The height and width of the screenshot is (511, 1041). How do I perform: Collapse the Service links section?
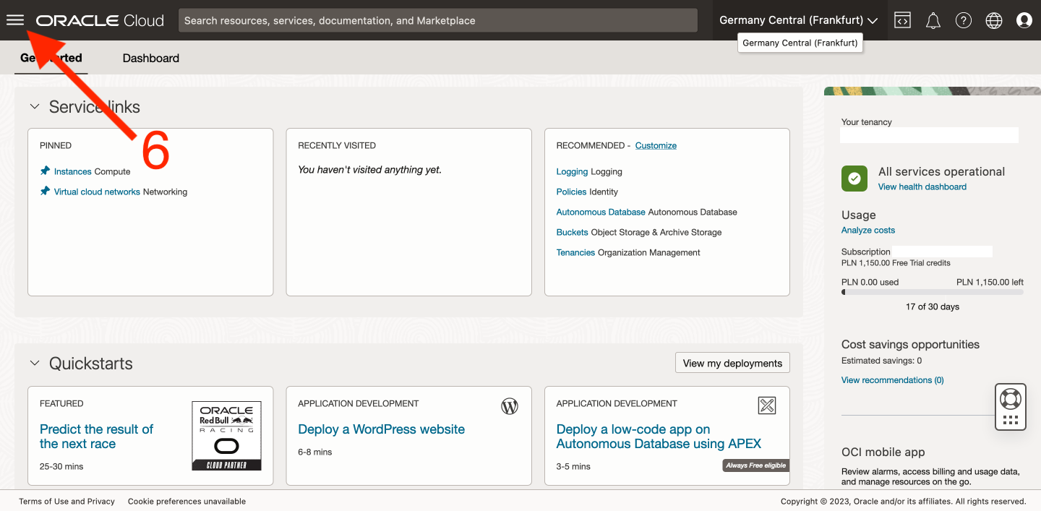34,107
